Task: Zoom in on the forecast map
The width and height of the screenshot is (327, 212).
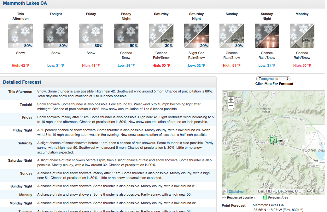Action: [x=231, y=100]
